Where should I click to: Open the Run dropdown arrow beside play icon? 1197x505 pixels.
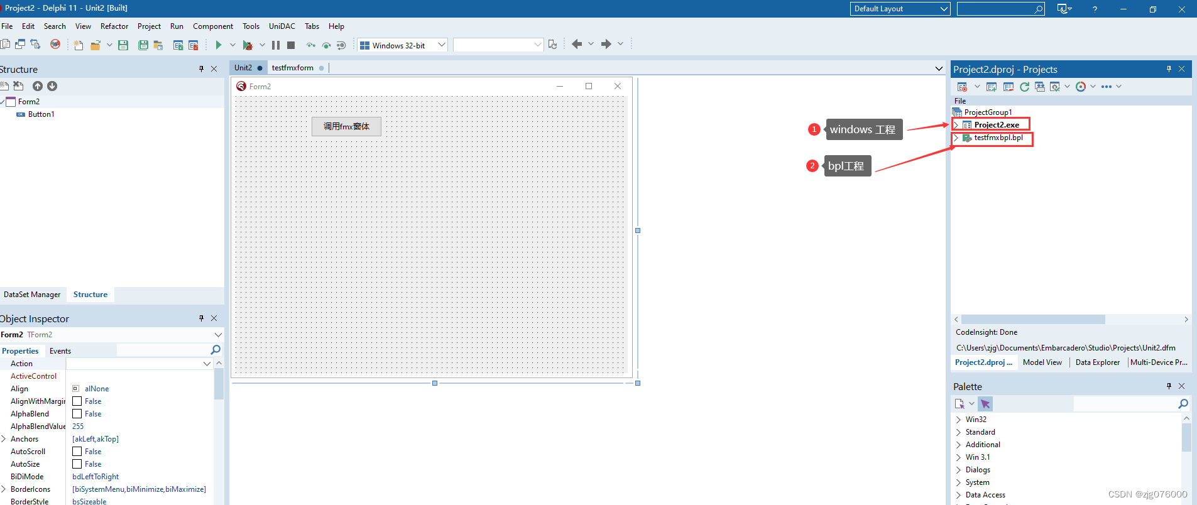(232, 45)
